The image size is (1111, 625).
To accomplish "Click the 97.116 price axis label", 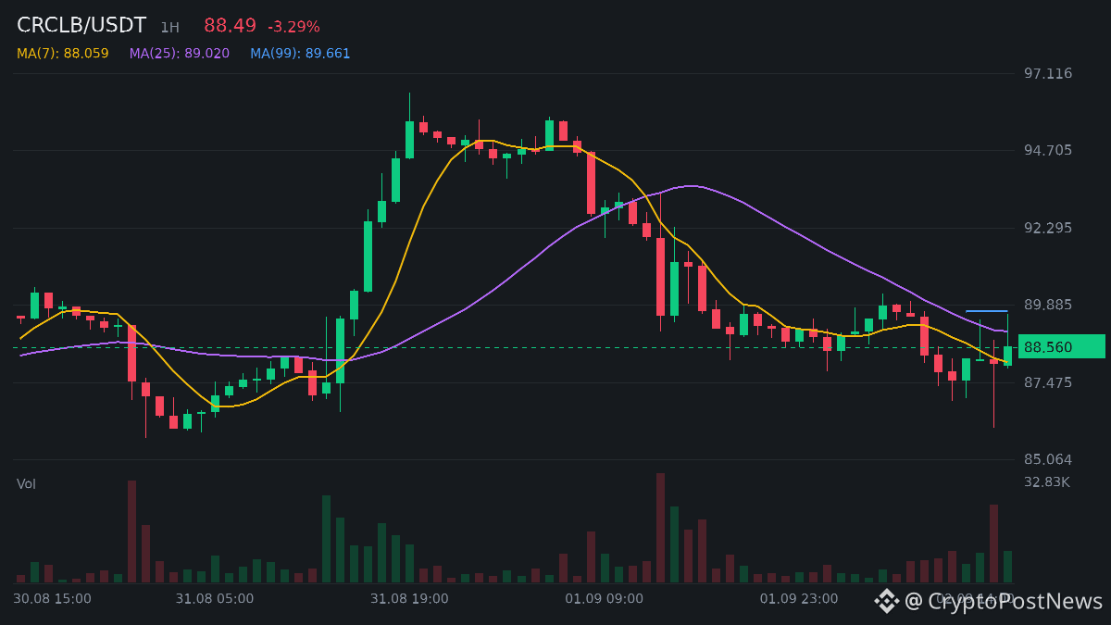I will 1048,73.
